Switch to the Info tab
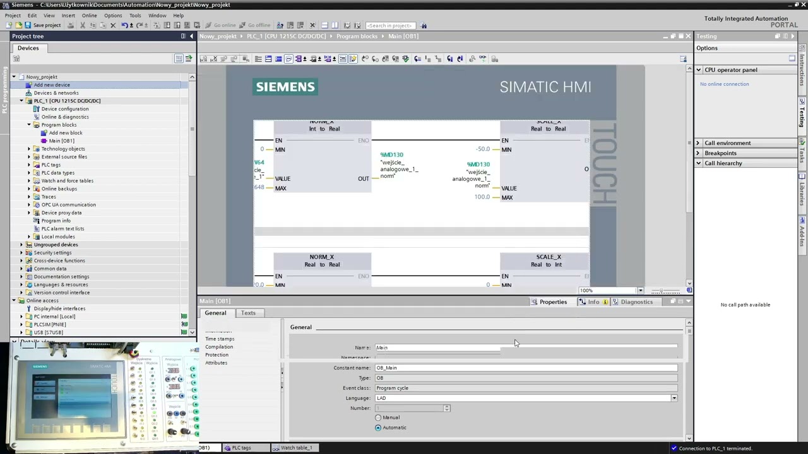Screen dimensions: 808x454 (593, 302)
